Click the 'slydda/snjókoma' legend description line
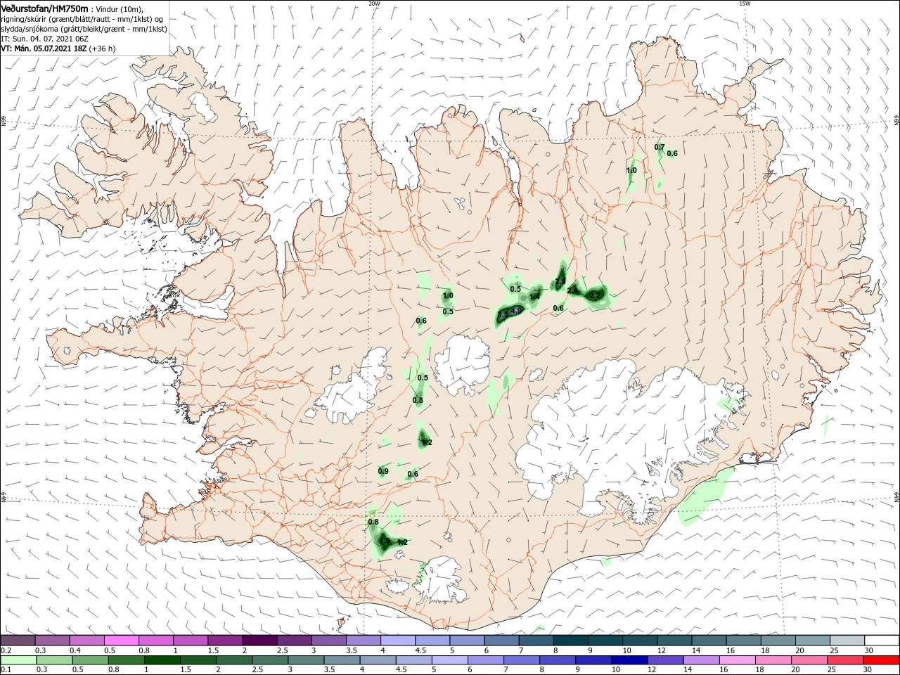900x675 pixels. coord(84,29)
